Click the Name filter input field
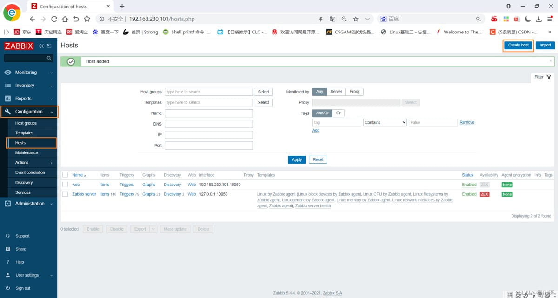558x298 pixels. [x=209, y=113]
